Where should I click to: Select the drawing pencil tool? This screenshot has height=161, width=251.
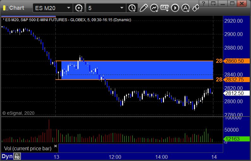coord(143,8)
